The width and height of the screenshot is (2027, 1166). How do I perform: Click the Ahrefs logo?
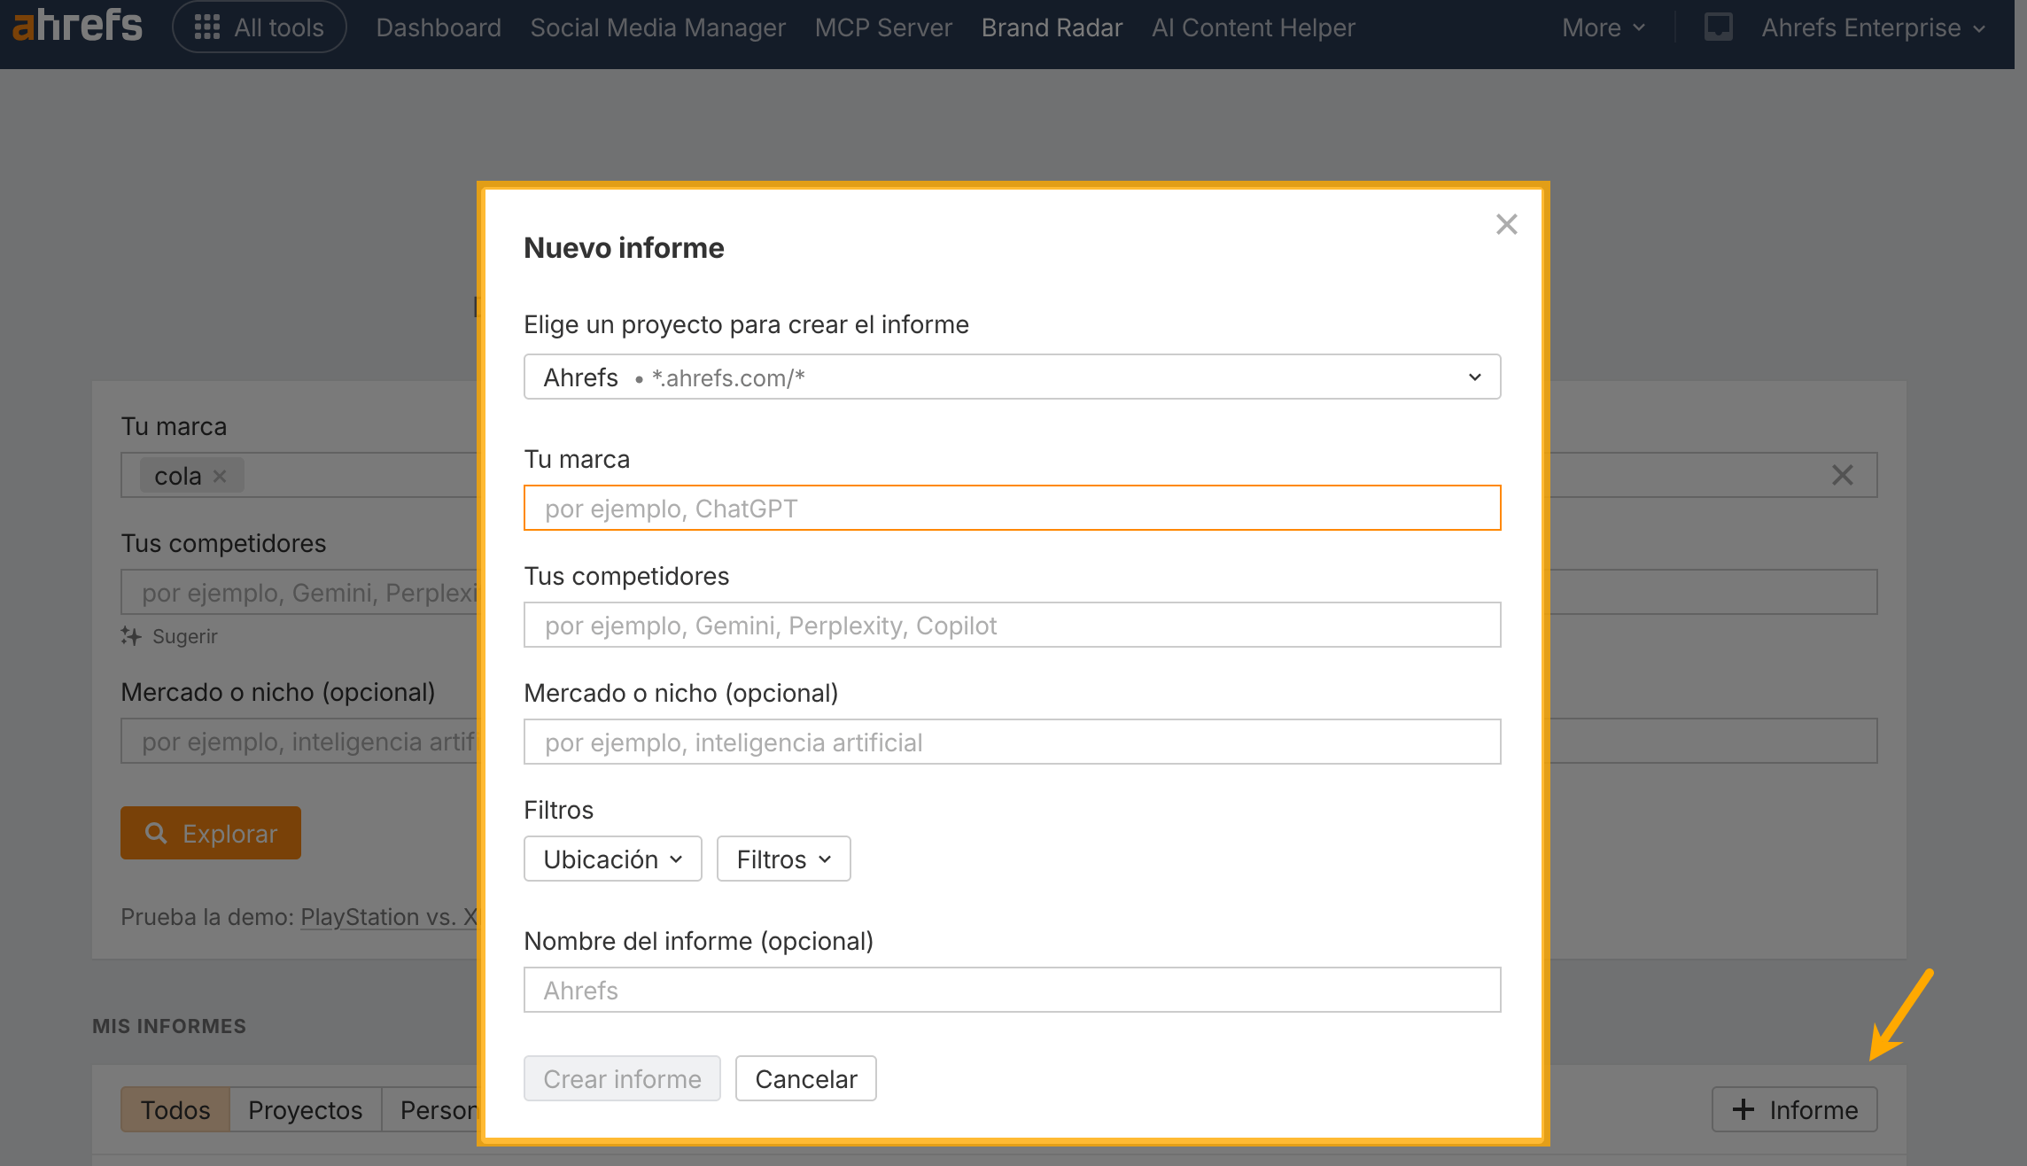pos(77,26)
